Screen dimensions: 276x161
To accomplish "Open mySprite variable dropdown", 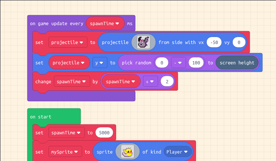I will click(x=65, y=152).
